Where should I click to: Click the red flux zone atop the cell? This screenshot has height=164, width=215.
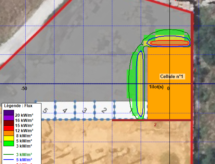point(170,43)
